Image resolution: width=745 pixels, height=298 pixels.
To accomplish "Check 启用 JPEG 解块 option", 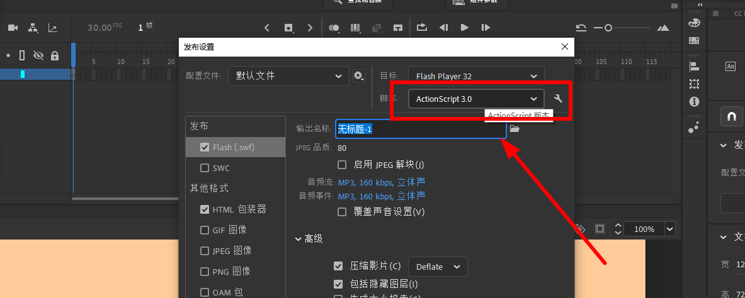I will (x=341, y=165).
